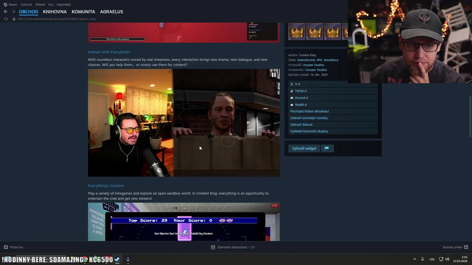Go back with the left arrow
The image size is (472, 265).
click(6, 12)
